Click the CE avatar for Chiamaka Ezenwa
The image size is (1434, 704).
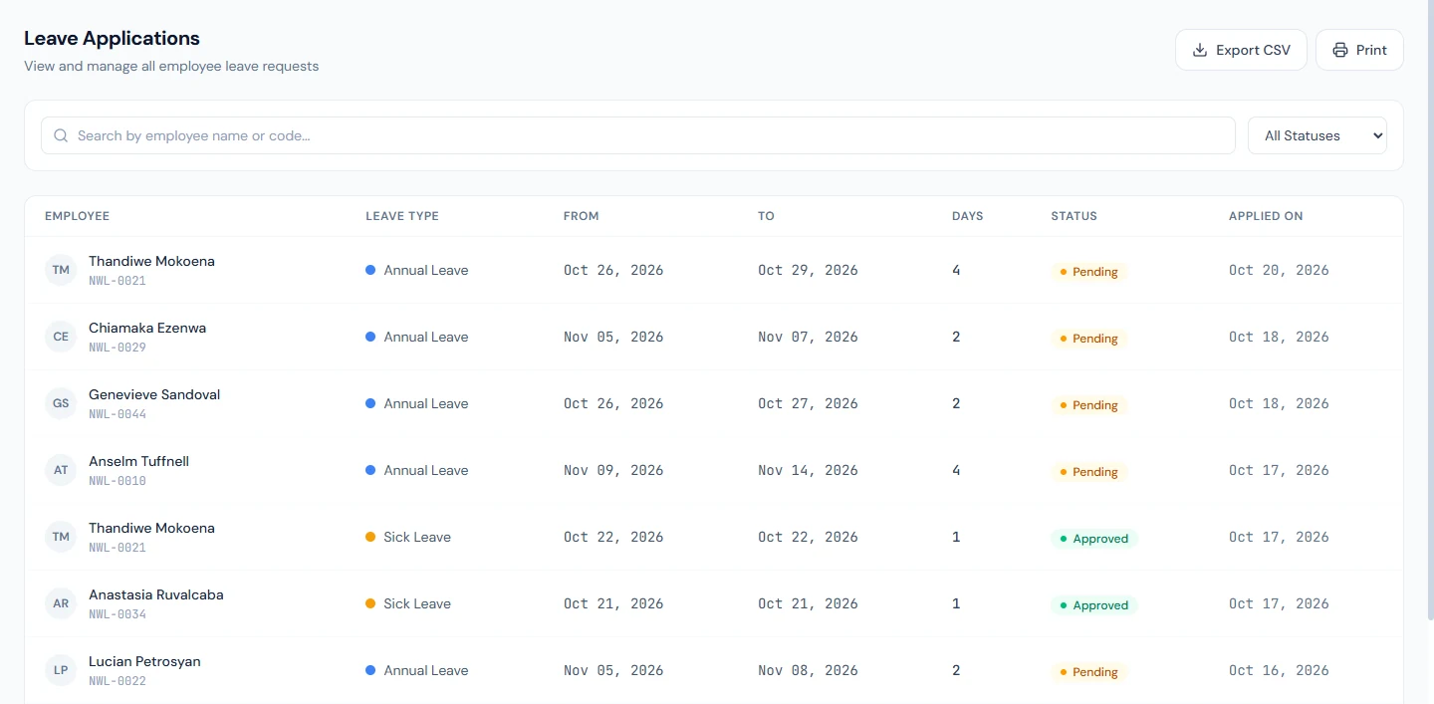coord(61,337)
